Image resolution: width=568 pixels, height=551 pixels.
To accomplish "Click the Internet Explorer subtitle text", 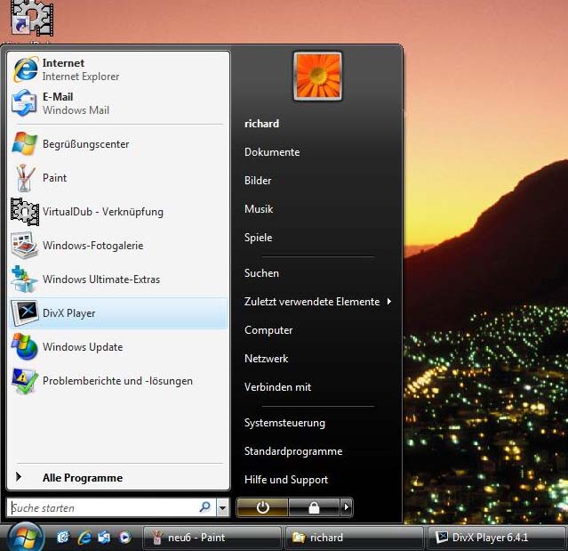I will 80,77.
